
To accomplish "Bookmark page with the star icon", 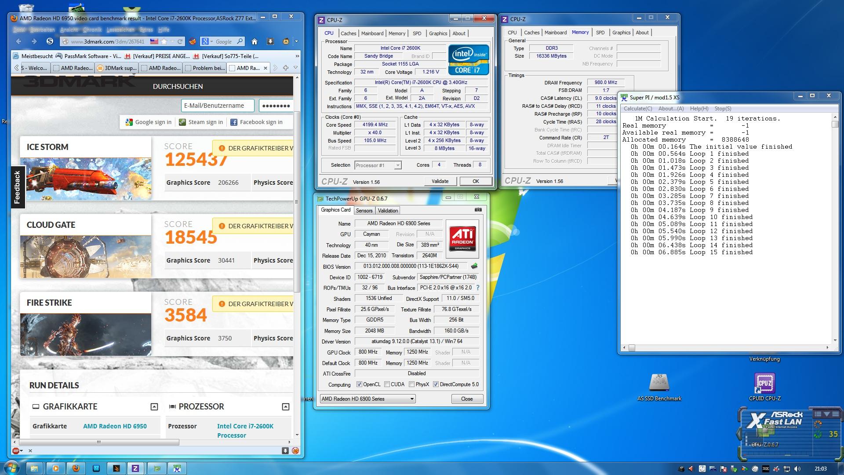I will point(164,41).
